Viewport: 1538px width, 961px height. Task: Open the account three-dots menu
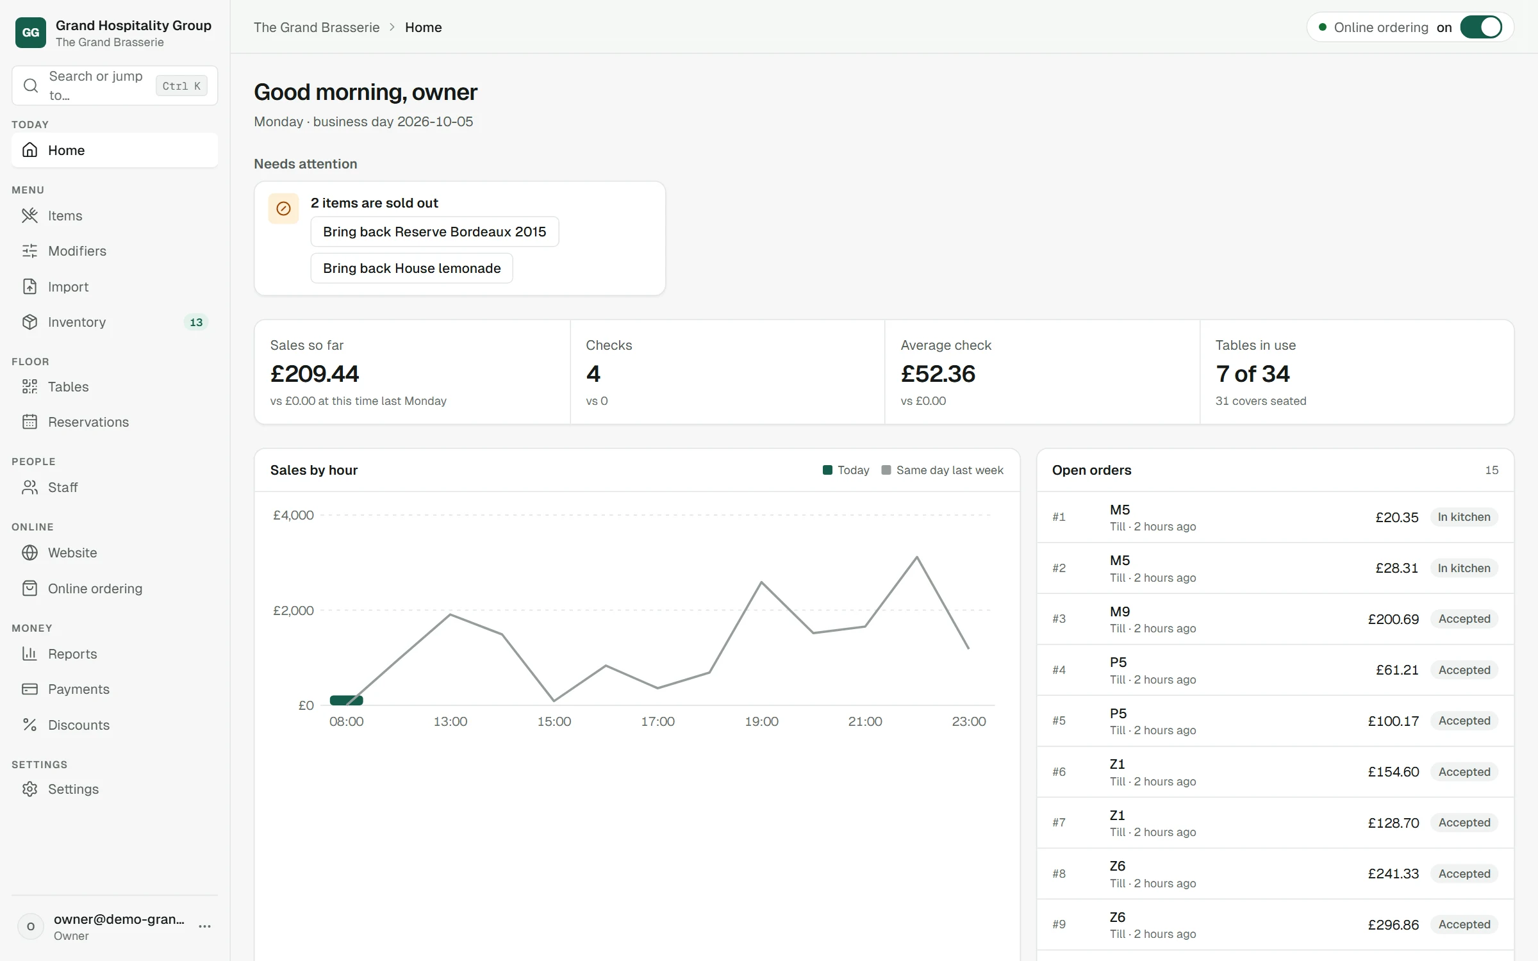point(205,926)
